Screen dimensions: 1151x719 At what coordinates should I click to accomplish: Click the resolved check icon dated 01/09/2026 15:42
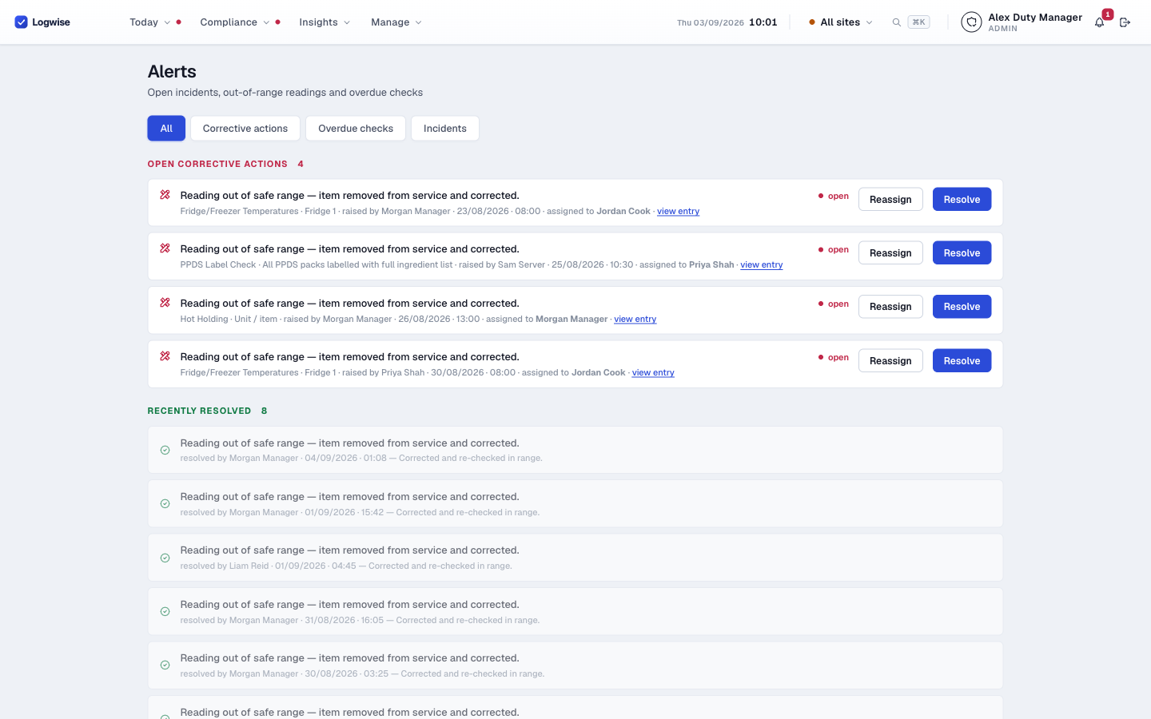point(165,503)
